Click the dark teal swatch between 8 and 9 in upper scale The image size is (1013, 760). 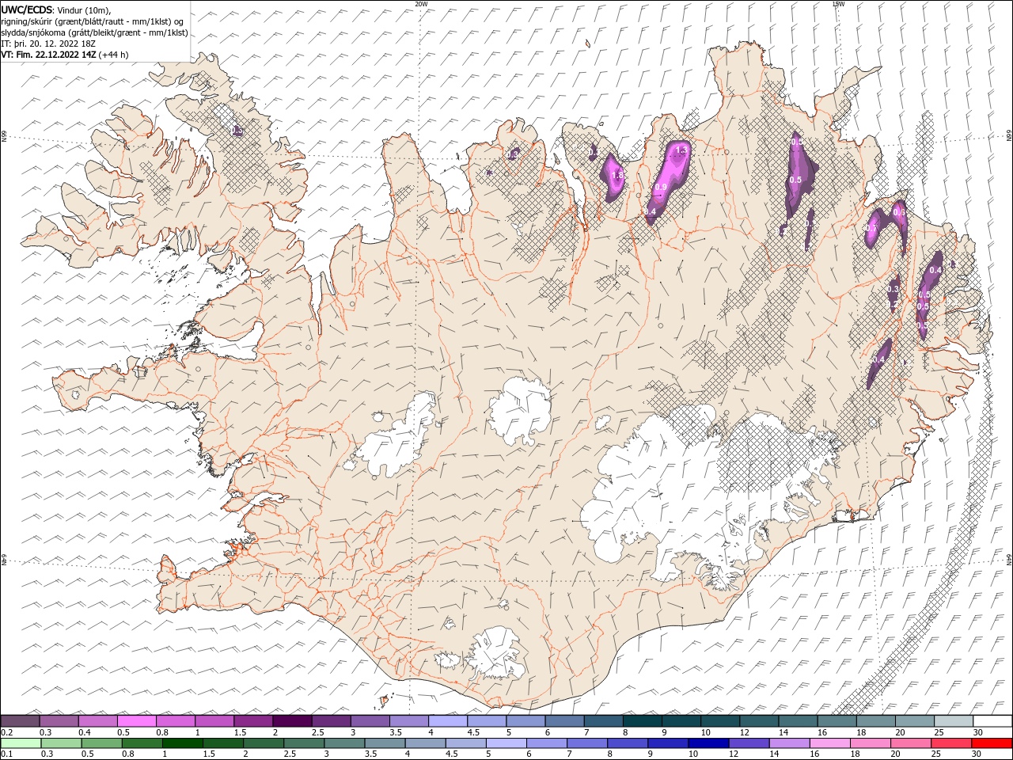point(642,721)
